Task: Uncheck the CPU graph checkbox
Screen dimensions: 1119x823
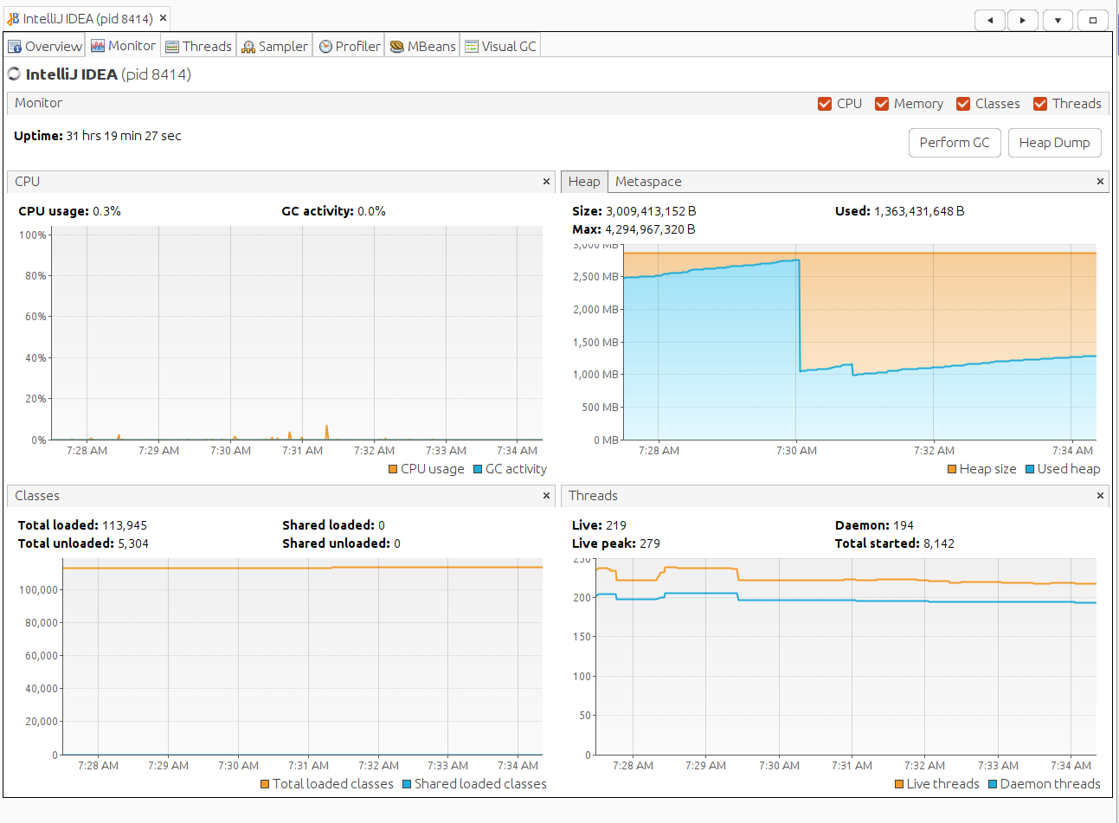Action: point(825,104)
